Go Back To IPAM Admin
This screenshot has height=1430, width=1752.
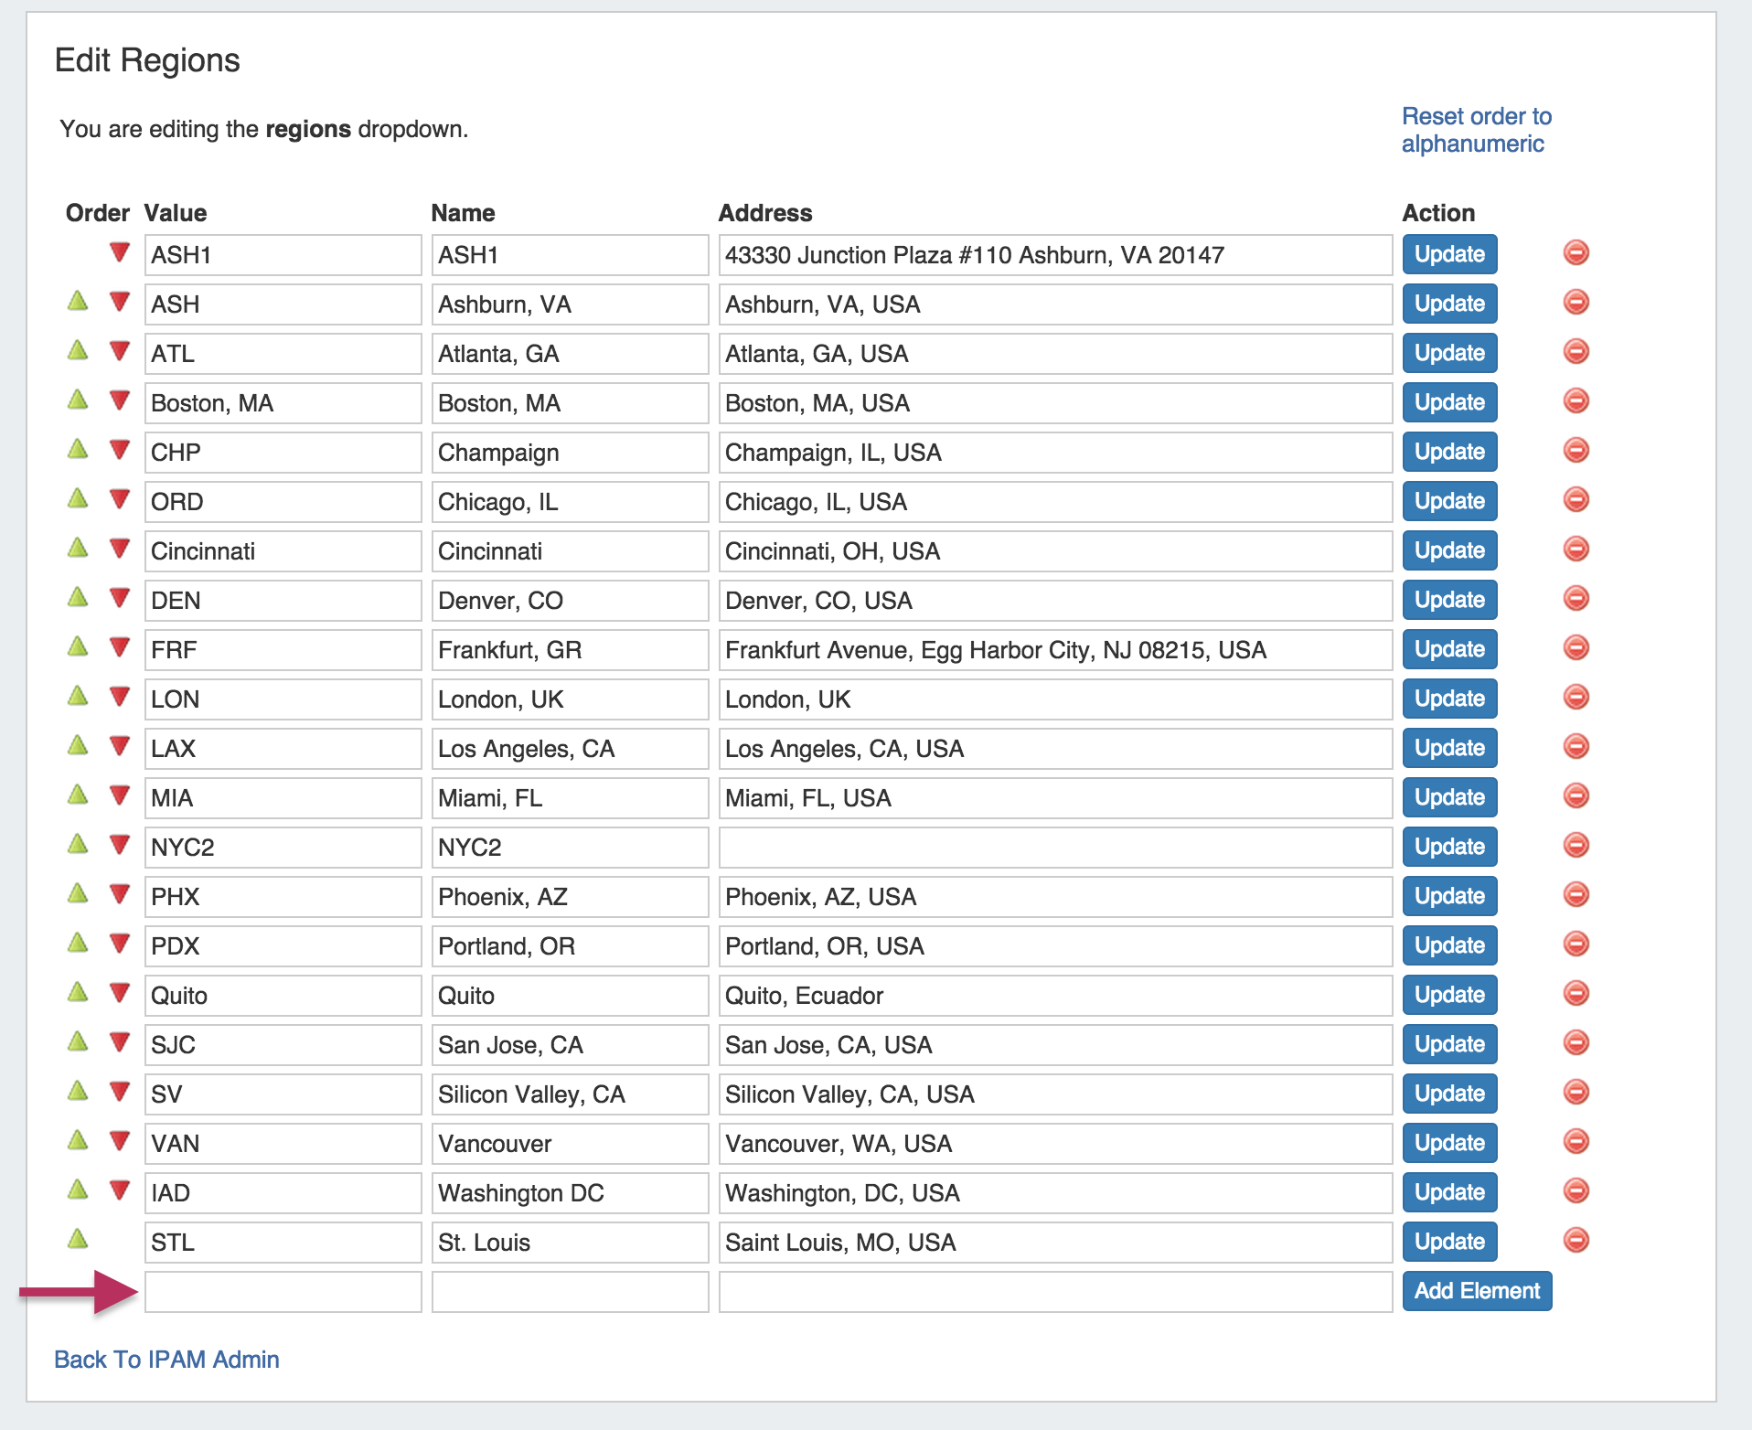coord(166,1360)
